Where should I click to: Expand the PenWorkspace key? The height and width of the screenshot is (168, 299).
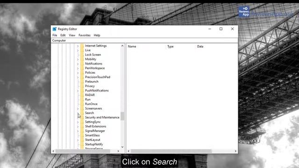(x=78, y=69)
